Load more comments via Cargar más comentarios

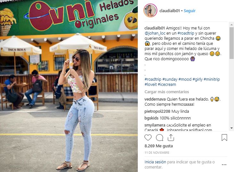pyautogui.click(x=167, y=92)
